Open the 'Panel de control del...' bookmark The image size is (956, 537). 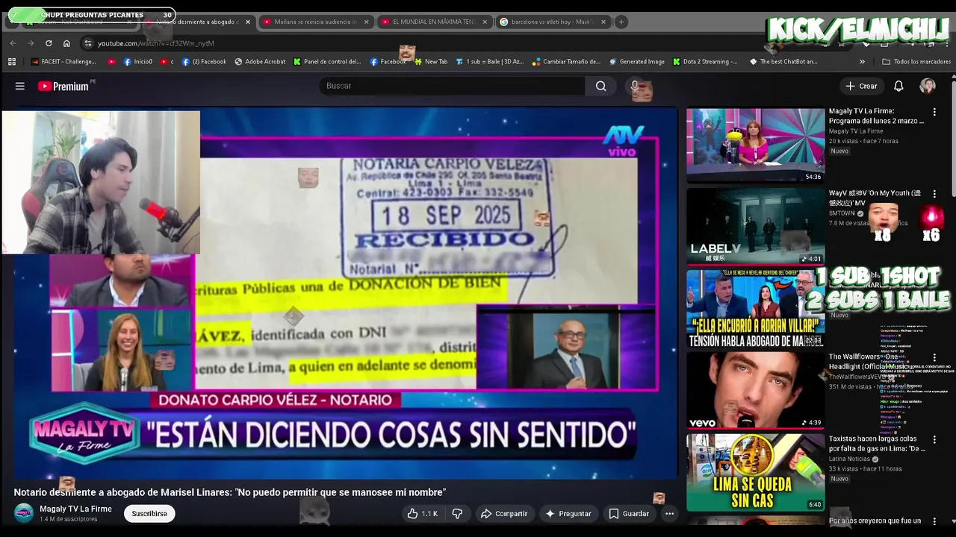327,62
